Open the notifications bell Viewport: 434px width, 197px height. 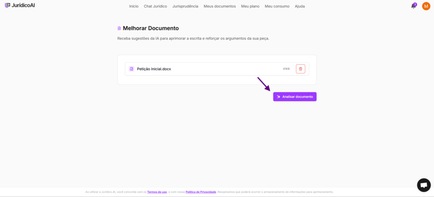(x=413, y=6)
